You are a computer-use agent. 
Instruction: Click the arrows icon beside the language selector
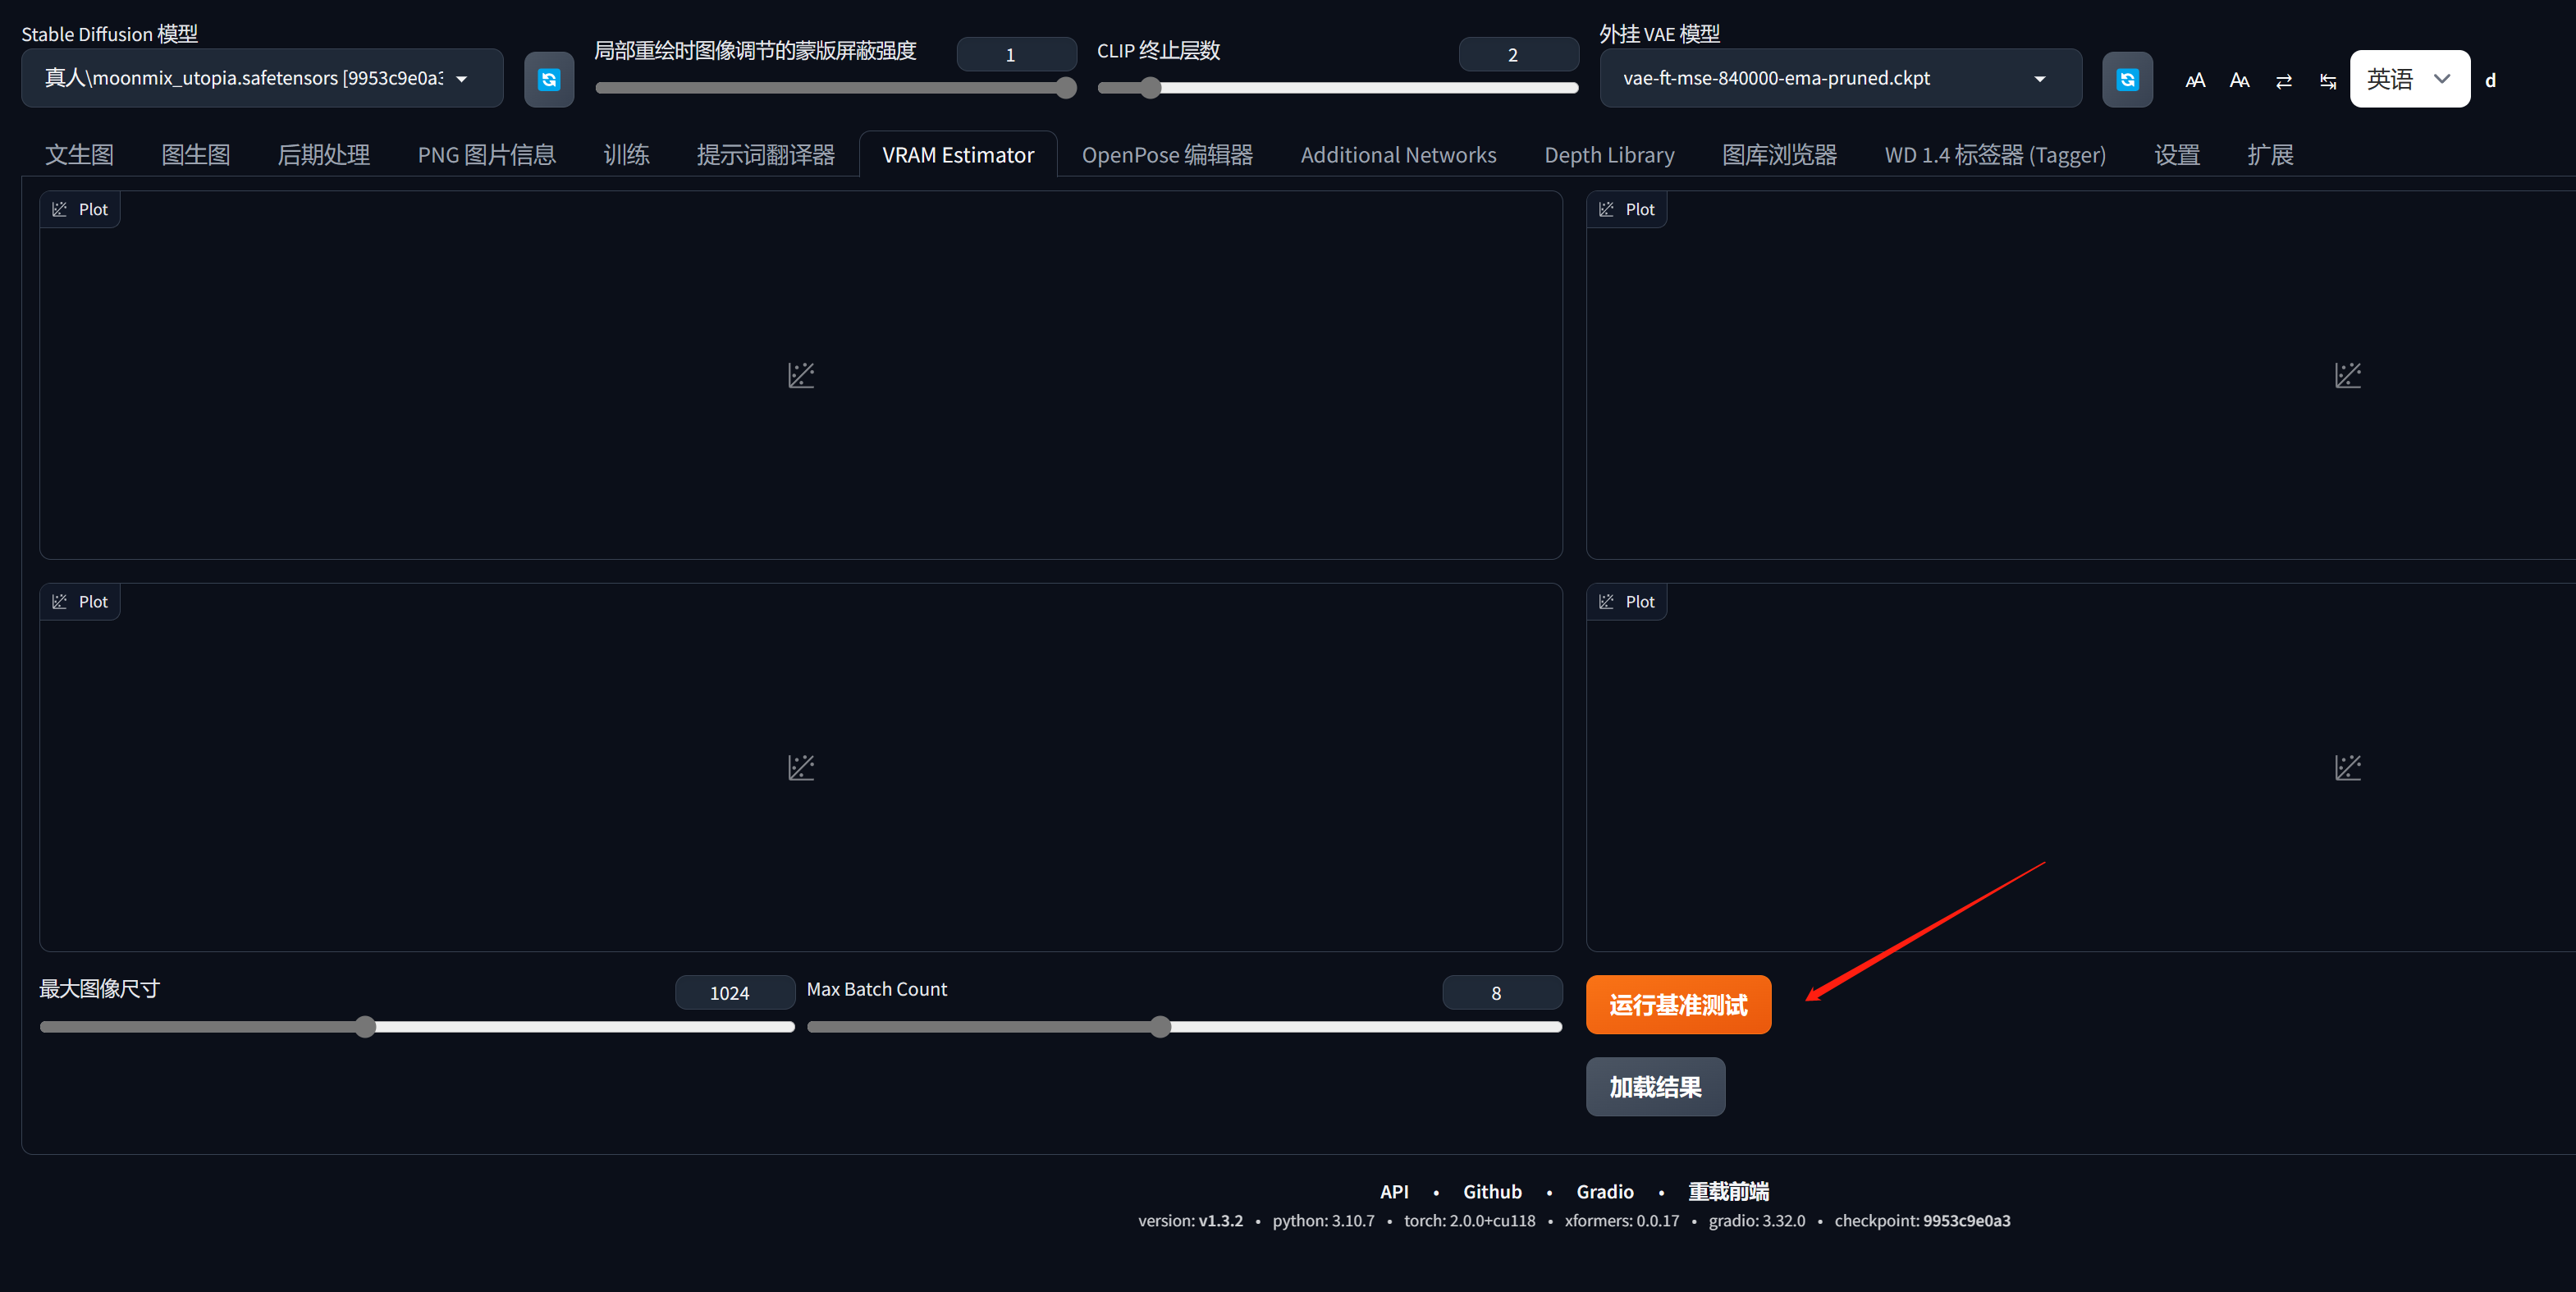(2328, 81)
